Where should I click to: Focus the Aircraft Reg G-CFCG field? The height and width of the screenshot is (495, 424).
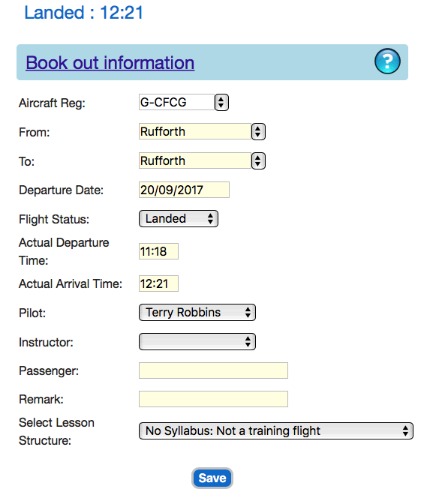click(176, 102)
